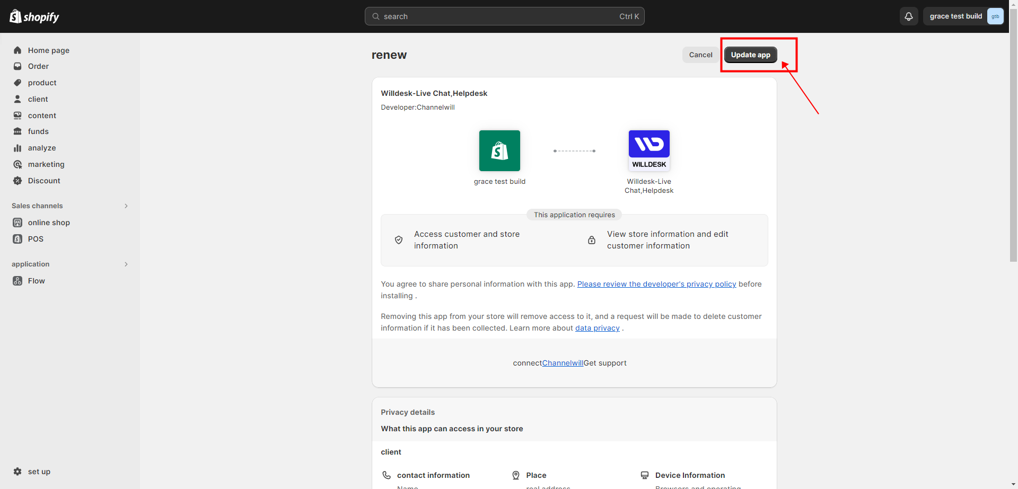This screenshot has height=489, width=1018.
Task: Click the Order inbox icon
Action: (17, 66)
